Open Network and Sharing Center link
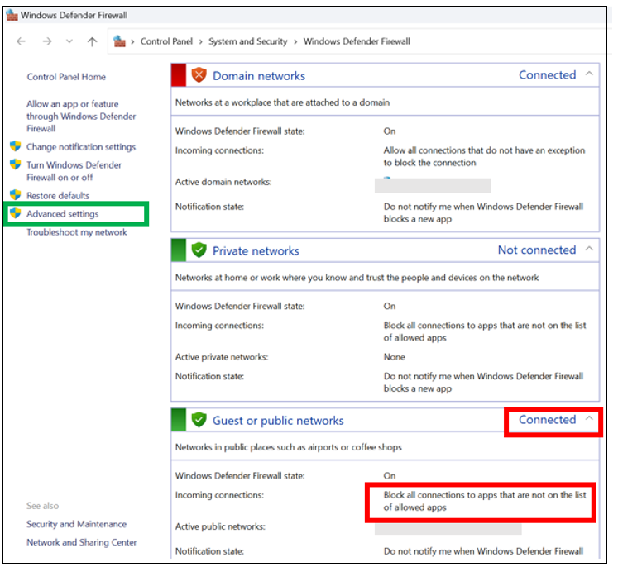The image size is (618, 567). click(81, 542)
